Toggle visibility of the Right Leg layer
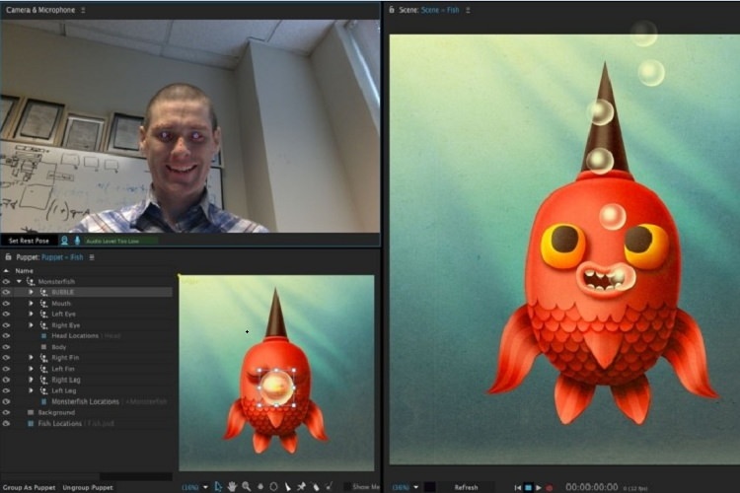 point(6,380)
